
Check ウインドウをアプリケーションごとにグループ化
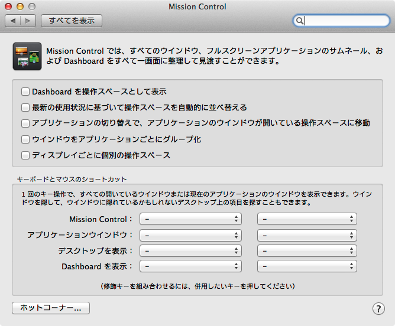tap(25, 139)
